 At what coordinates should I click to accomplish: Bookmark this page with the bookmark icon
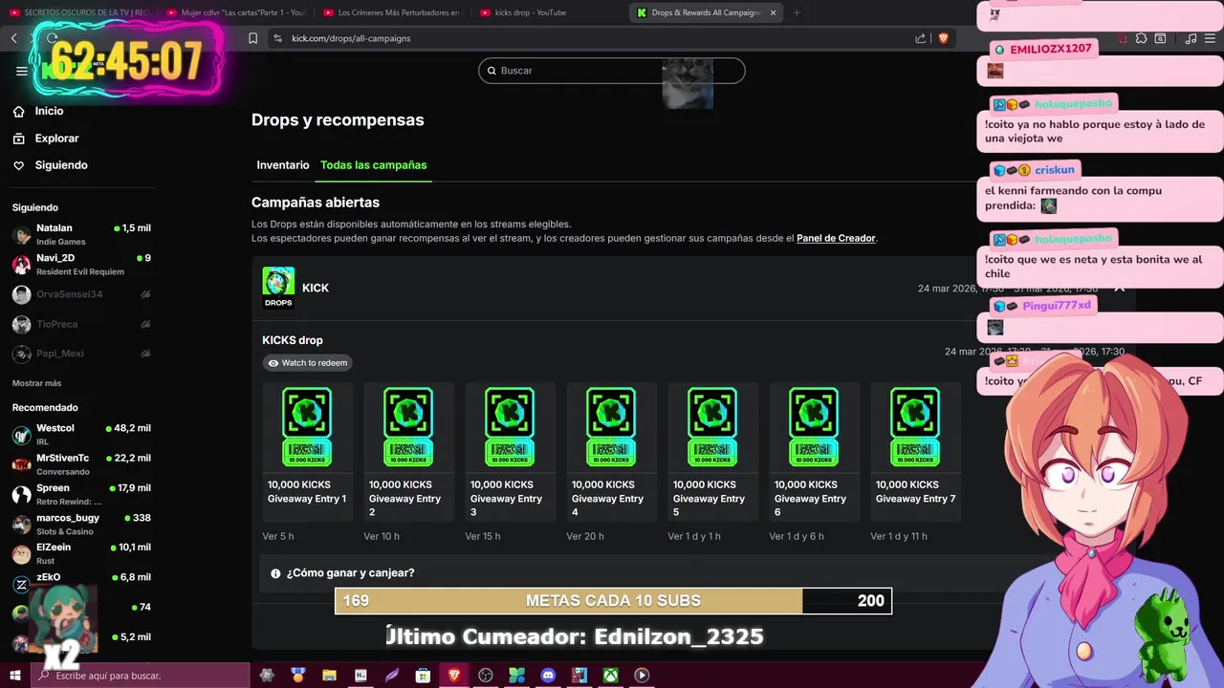pos(252,38)
